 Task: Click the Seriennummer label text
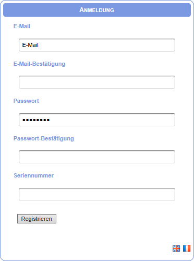coord(34,175)
